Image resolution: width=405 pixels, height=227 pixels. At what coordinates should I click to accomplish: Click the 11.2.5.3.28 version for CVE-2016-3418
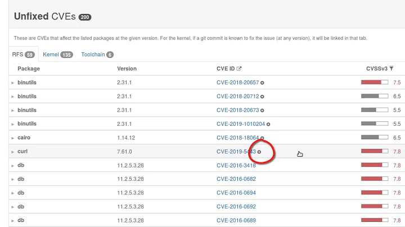coord(130,165)
